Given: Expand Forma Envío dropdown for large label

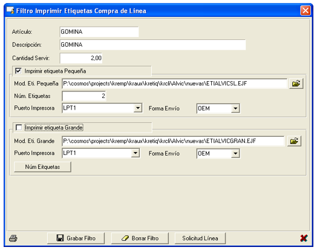Looking at the screenshot, I should 235,154.
